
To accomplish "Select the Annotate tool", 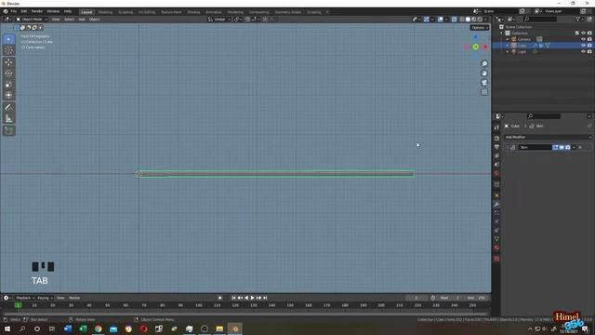I will (x=8, y=108).
